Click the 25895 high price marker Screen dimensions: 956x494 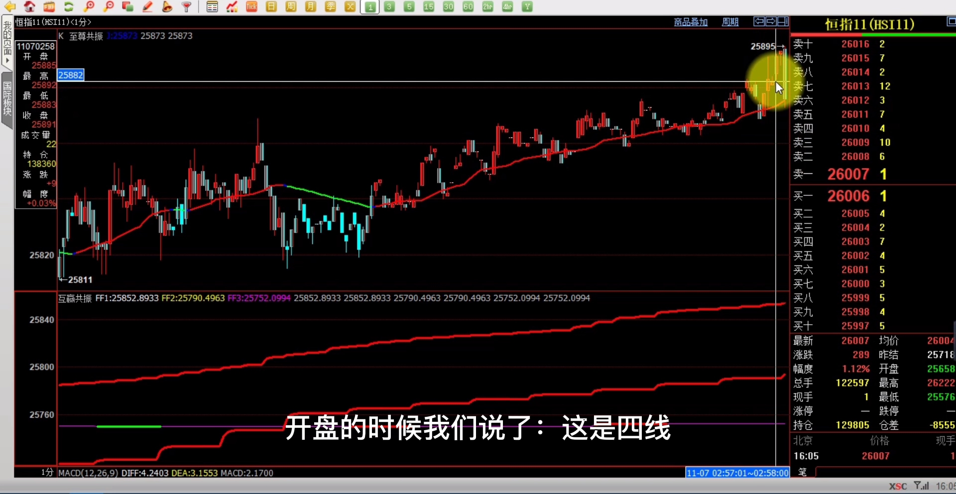point(763,46)
